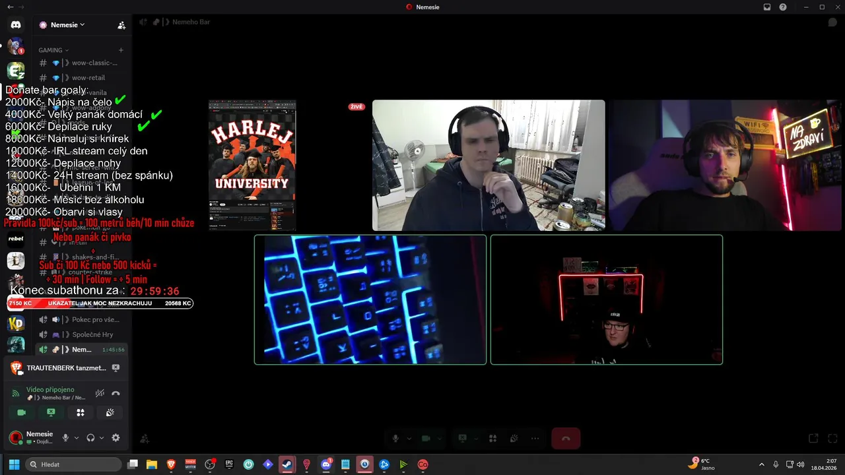This screenshot has width=845, height=475.
Task: Focus the NA ZDRAVÍ neon sign video tile
Action: point(725,165)
